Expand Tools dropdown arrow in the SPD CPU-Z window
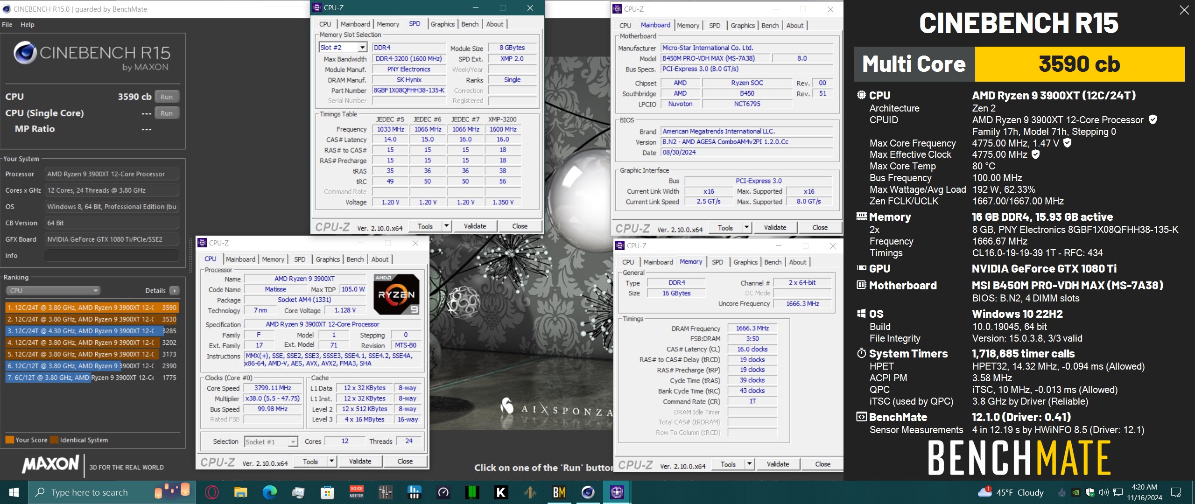The image size is (1195, 504). pos(447,226)
